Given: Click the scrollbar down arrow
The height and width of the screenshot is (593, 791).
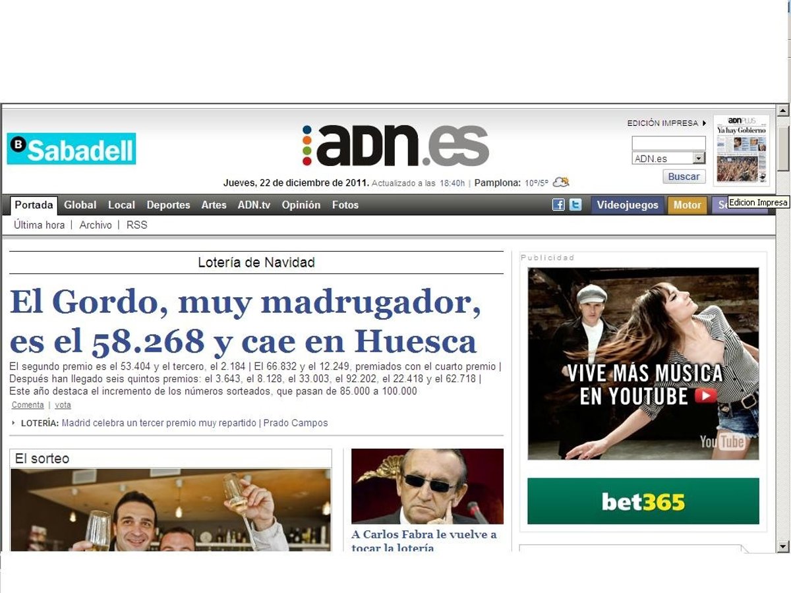Looking at the screenshot, I should (783, 546).
